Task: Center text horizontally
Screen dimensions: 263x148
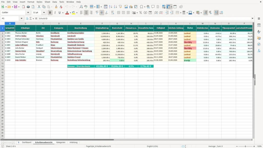Action: (86, 13)
